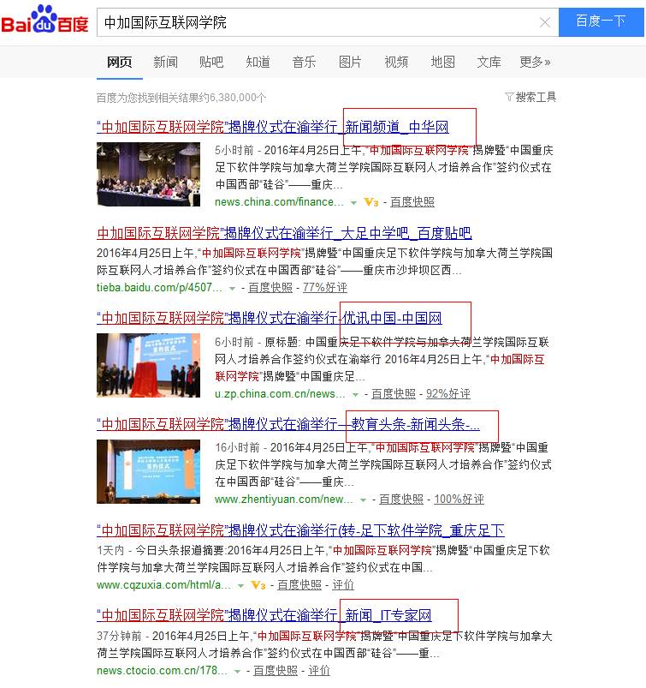Click 评价 beside the cqzuxia.com result
Image resolution: width=646 pixels, height=688 pixels.
point(343,585)
